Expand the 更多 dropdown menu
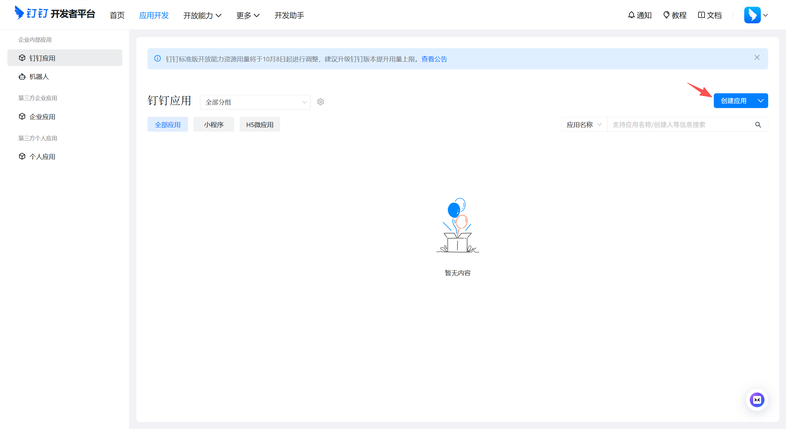The width and height of the screenshot is (786, 429). [x=248, y=15]
